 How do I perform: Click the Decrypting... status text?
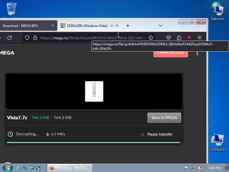point(27,134)
